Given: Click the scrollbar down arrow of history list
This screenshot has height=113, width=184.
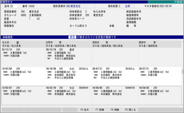Looking at the screenshot, I should (x=182, y=104).
